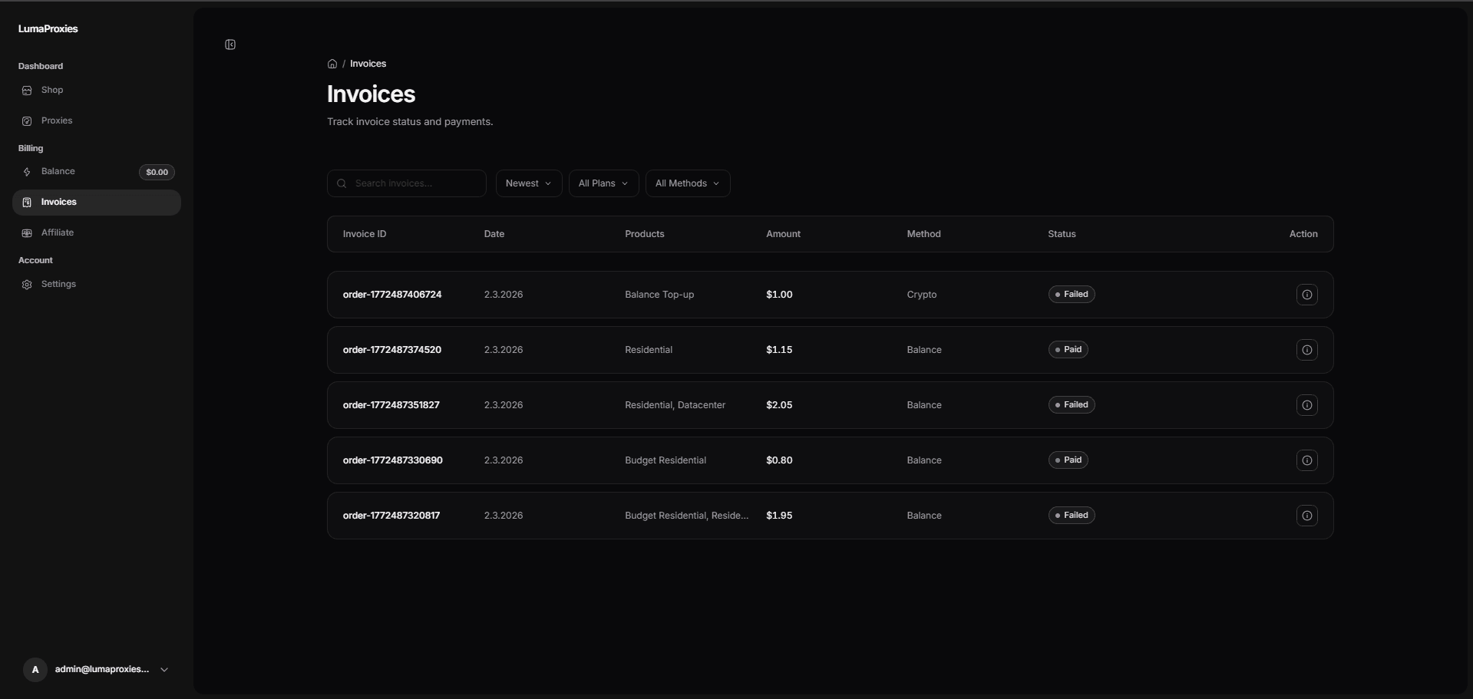This screenshot has width=1473, height=699.
Task: Select Affiliate in the sidebar
Action: [x=58, y=232]
